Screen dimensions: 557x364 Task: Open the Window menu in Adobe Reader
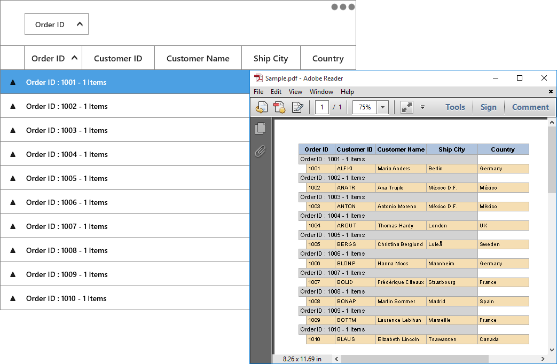321,92
